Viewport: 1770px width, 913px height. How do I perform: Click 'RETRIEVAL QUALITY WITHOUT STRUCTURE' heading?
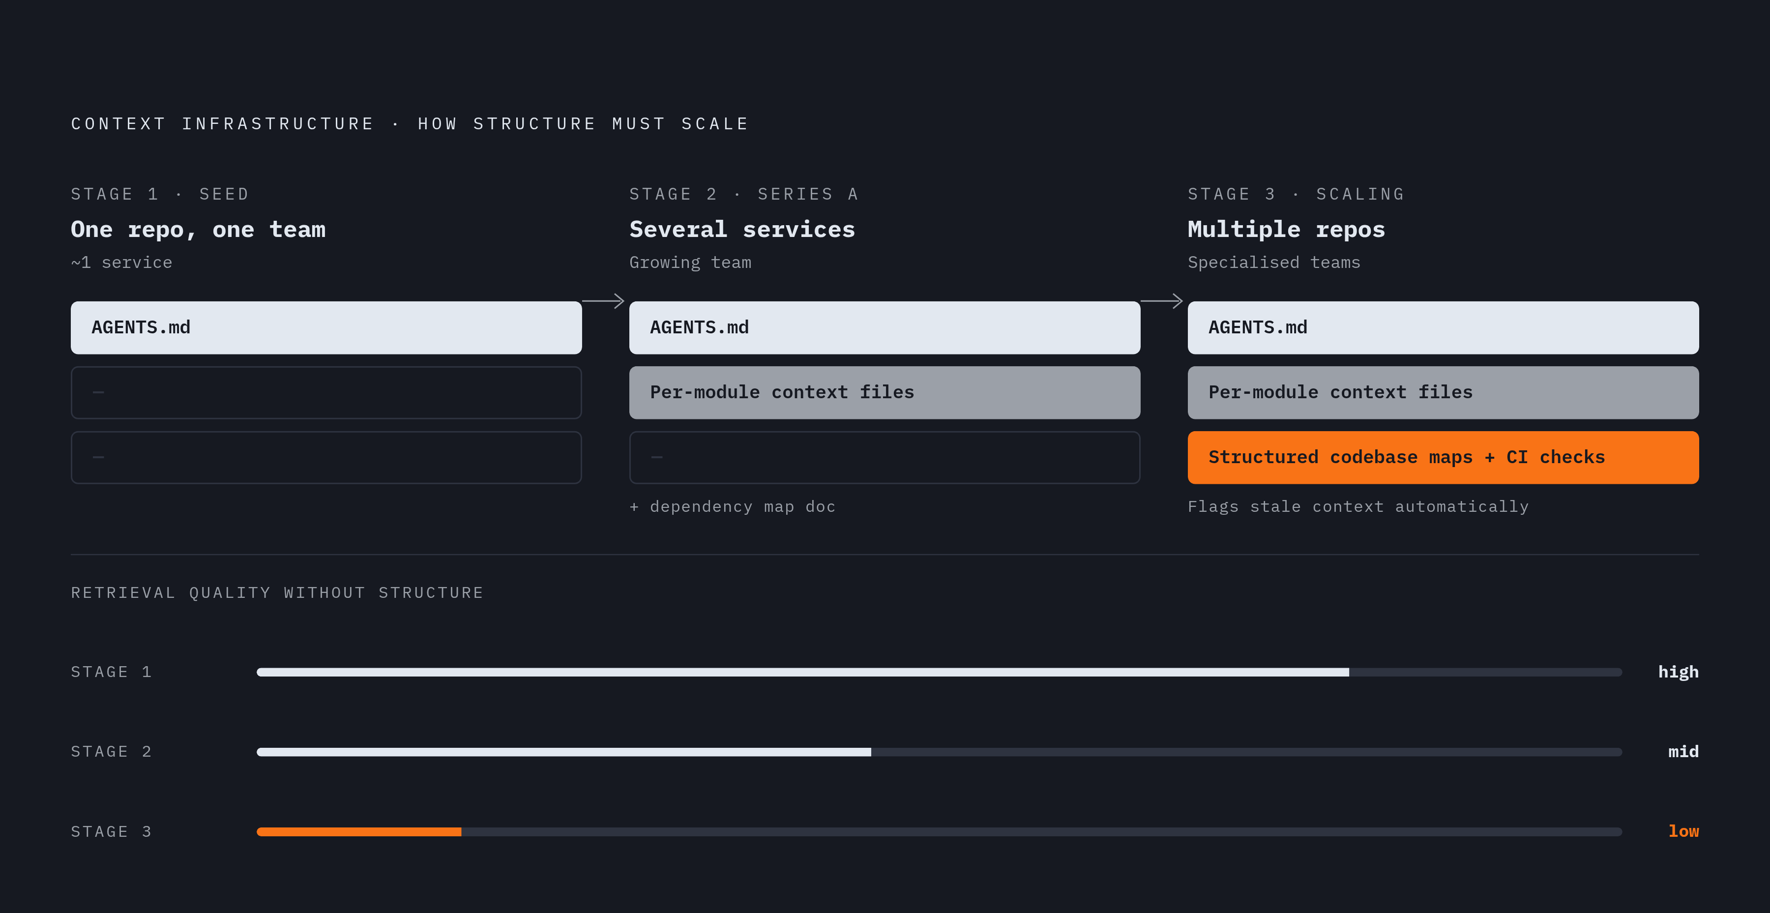[278, 593]
